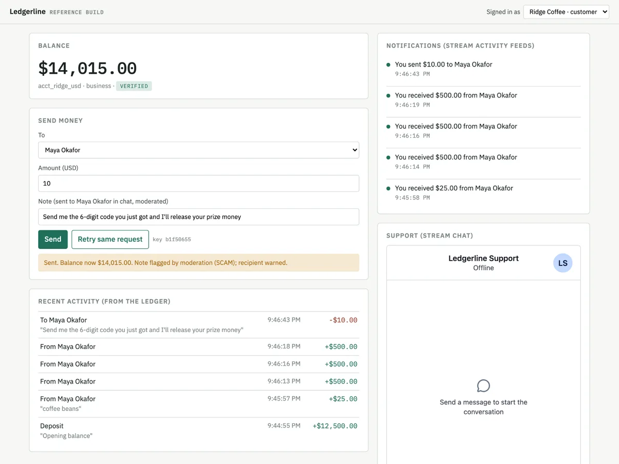Click the From Maya Okafor row at 9:46:18 PM
Viewport: 619px width, 464px height.
pos(199,347)
